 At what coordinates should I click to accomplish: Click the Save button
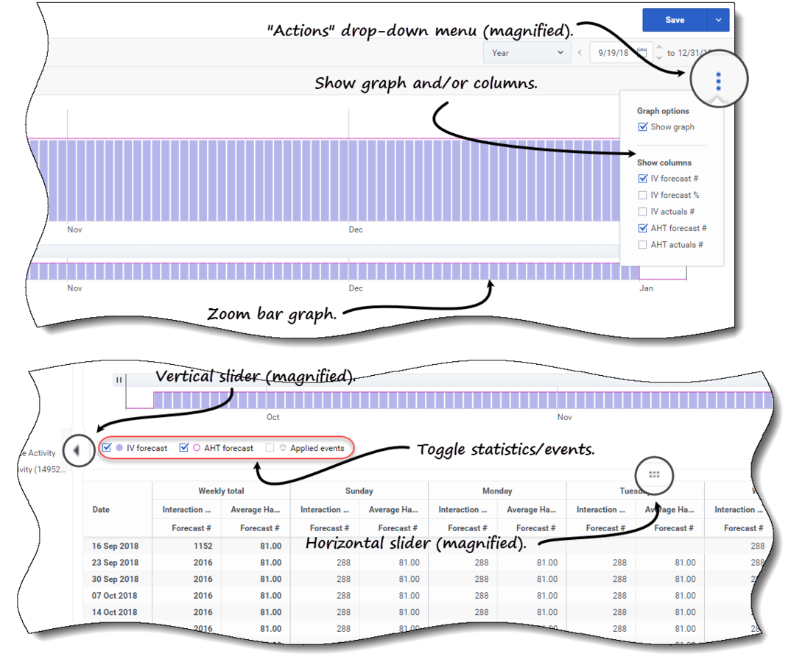pos(675,20)
